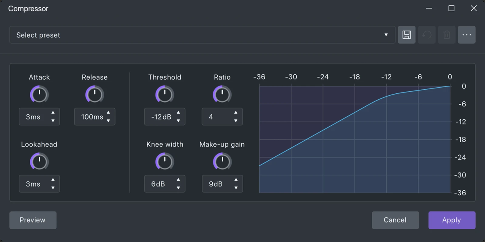Decrease Release value with down arrow
The height and width of the screenshot is (242, 485).
coord(108,121)
